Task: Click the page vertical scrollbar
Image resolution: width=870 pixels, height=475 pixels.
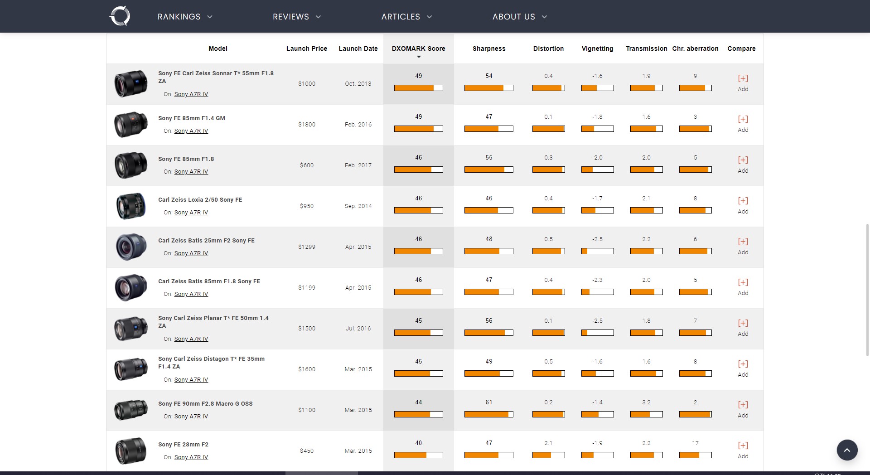Action: click(x=867, y=290)
